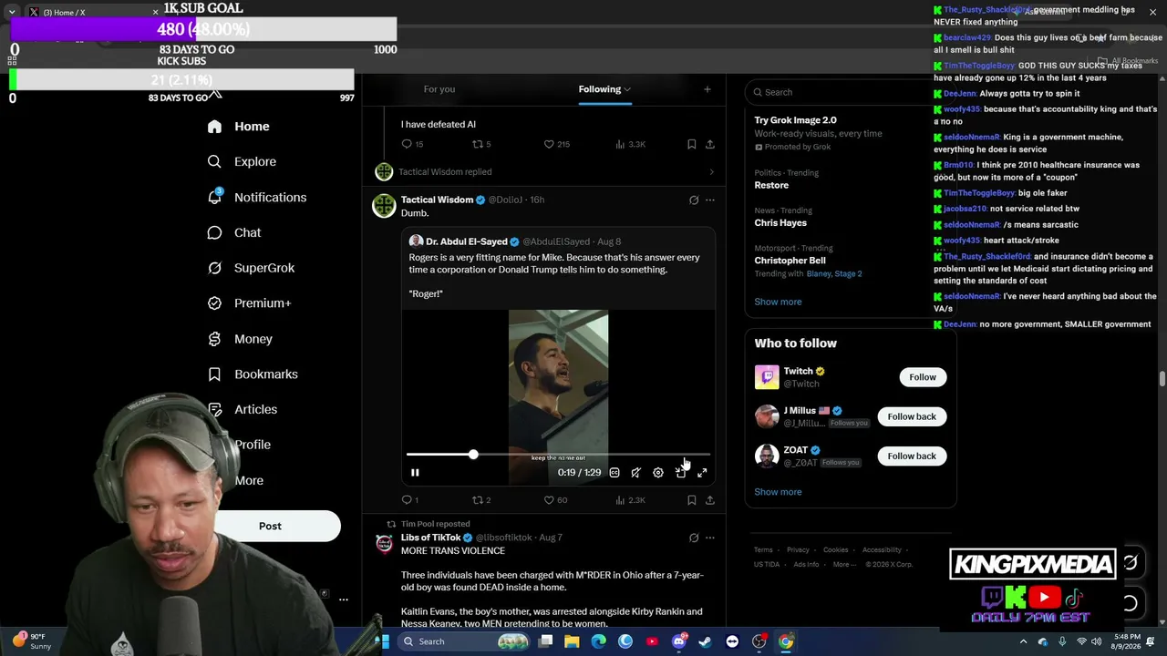Open the Libs of TikTok profile
The width and height of the screenshot is (1167, 656).
[431, 538]
